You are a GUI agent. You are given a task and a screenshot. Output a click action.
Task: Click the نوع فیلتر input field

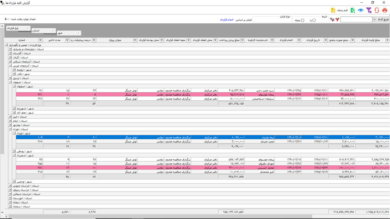271,20
